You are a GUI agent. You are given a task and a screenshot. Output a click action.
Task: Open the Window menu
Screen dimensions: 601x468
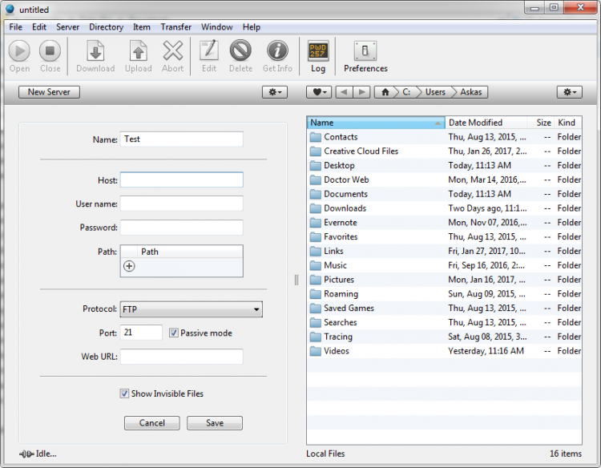pyautogui.click(x=217, y=27)
